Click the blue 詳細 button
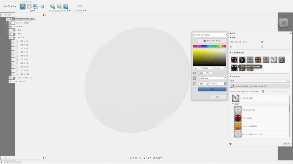Image resolution: width=293 pixels, height=164 pixels. click(x=212, y=89)
